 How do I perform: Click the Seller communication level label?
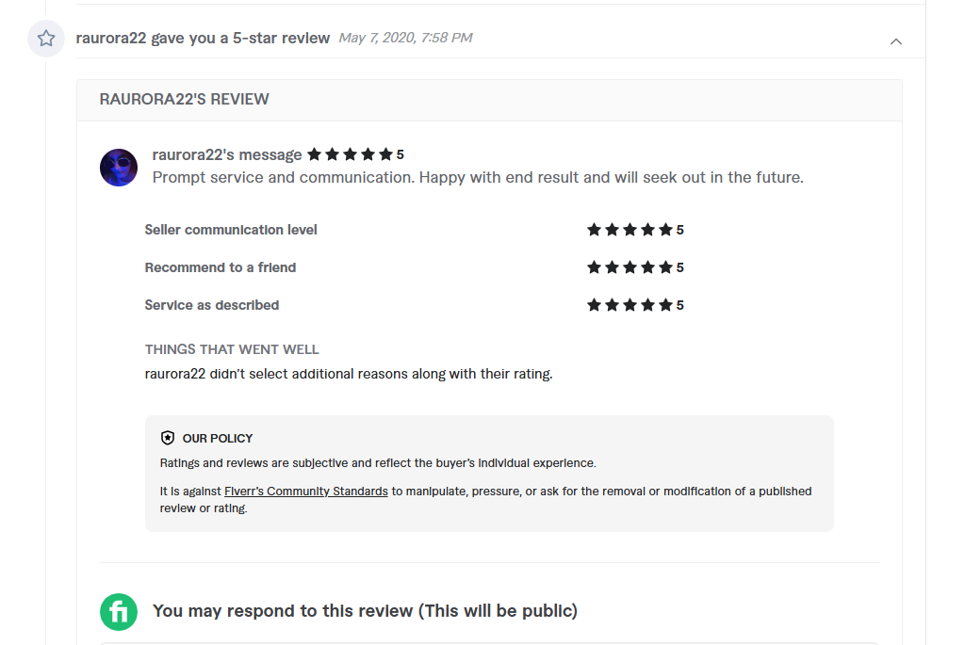[231, 230]
